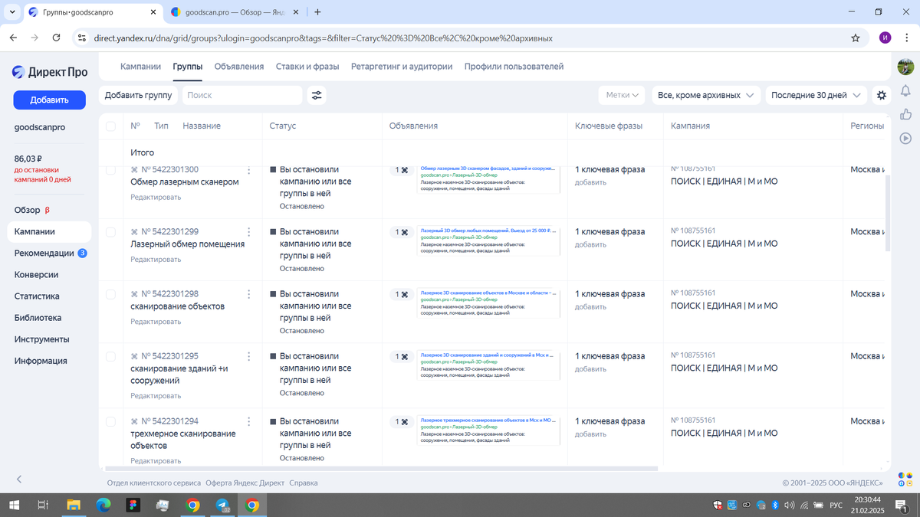Switch to Профили пользователей tab
The height and width of the screenshot is (517, 920).
(514, 67)
